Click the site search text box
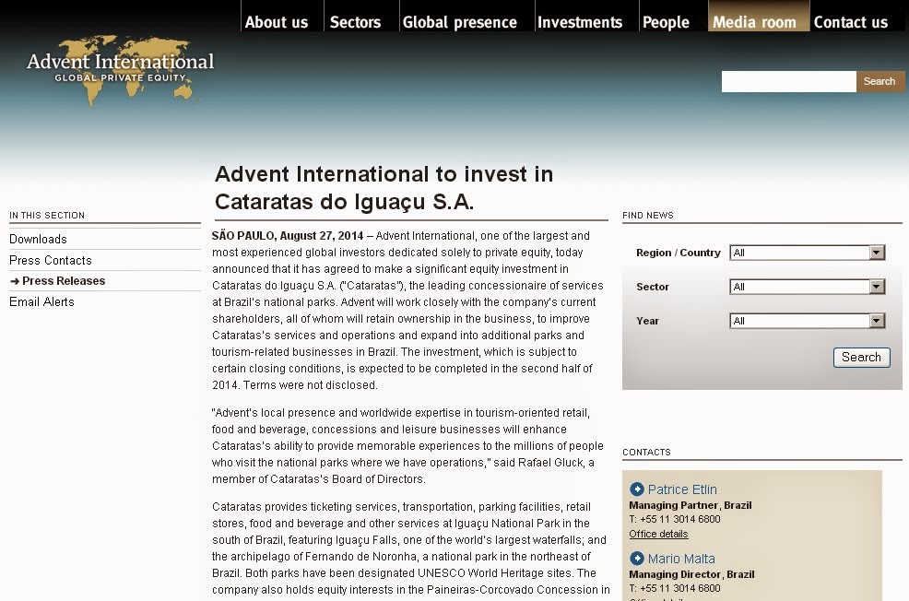Viewport: 909px width, 601px height. 788,82
